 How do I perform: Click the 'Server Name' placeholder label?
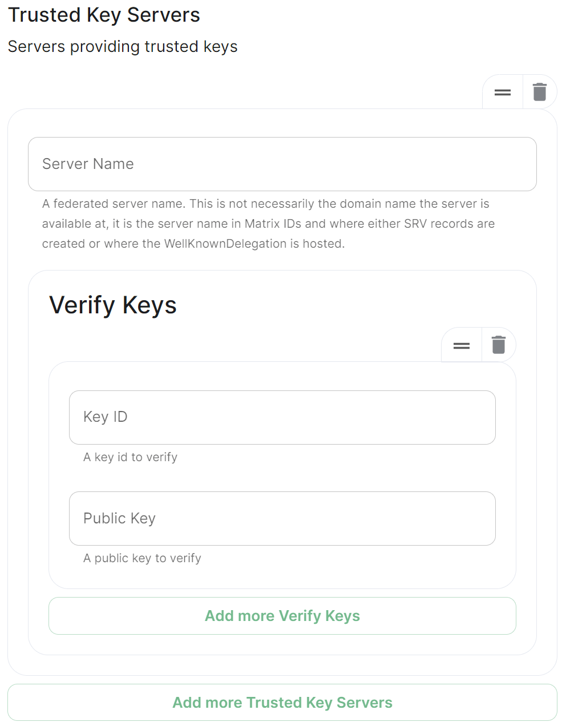point(88,164)
